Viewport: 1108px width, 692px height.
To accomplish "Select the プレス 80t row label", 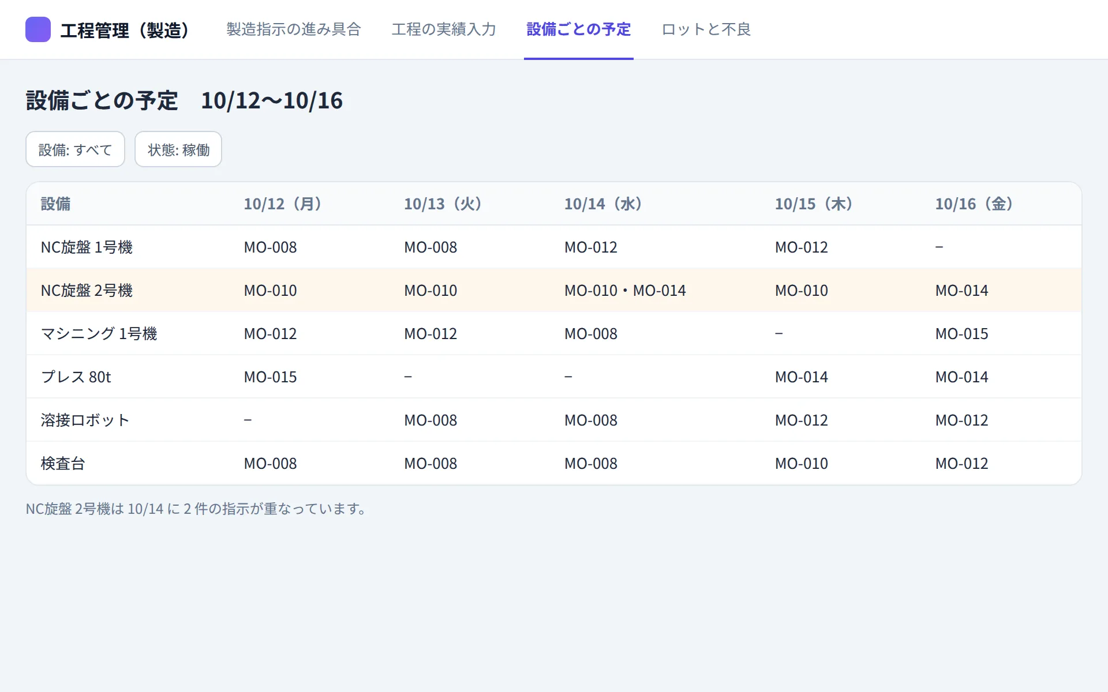I will coord(76,377).
